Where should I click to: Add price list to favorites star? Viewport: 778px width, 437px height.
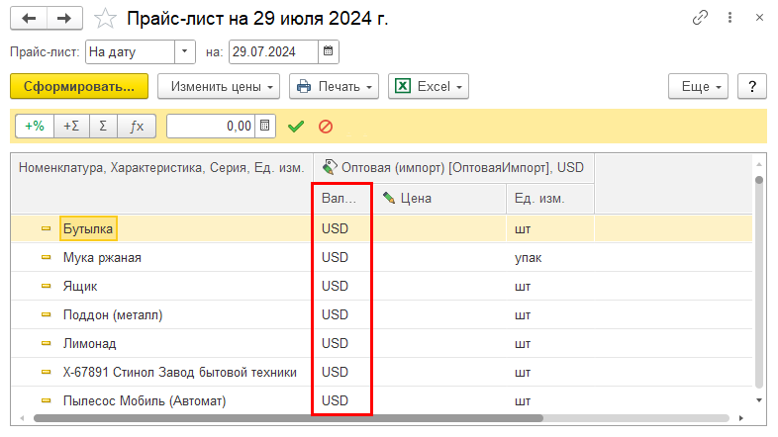pyautogui.click(x=105, y=19)
